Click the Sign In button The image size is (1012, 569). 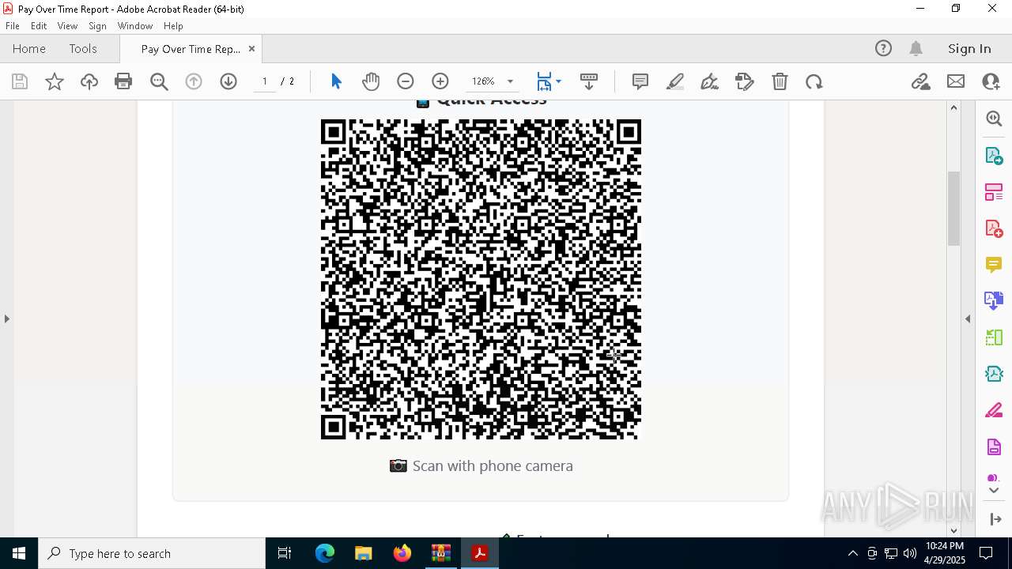pyautogui.click(x=969, y=49)
